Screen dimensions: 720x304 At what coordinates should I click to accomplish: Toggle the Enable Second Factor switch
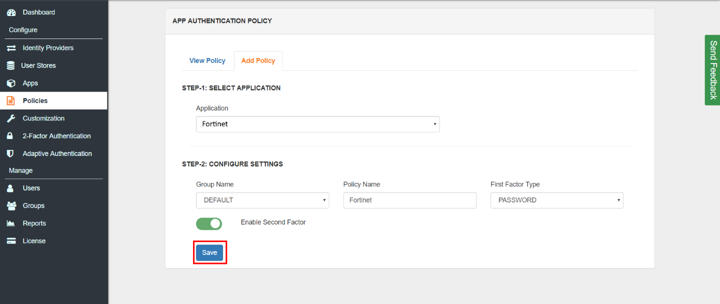pyautogui.click(x=209, y=223)
